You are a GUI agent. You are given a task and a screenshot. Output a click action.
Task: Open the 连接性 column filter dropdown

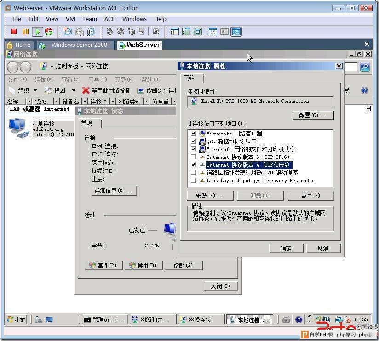(x=113, y=101)
